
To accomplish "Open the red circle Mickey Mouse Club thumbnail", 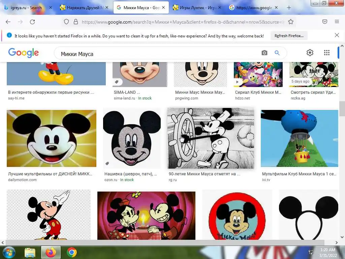I will [237, 215].
